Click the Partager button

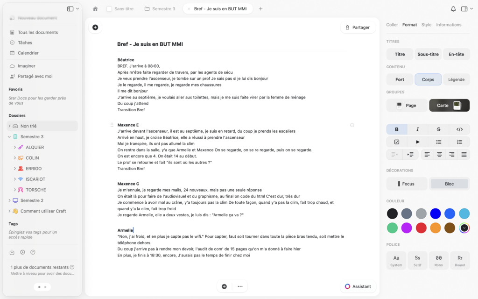[x=358, y=28]
